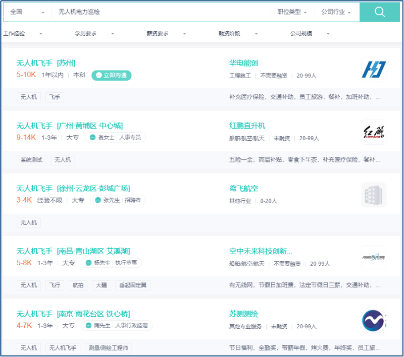Click the 测量/测绘工程师 tag
Viewport: 404px width, 357px height.
[x=108, y=348]
